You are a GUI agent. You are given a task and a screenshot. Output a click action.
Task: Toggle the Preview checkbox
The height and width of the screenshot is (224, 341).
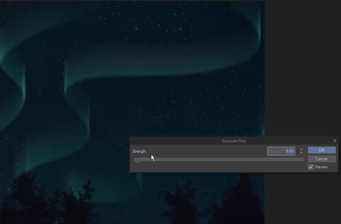(x=311, y=167)
